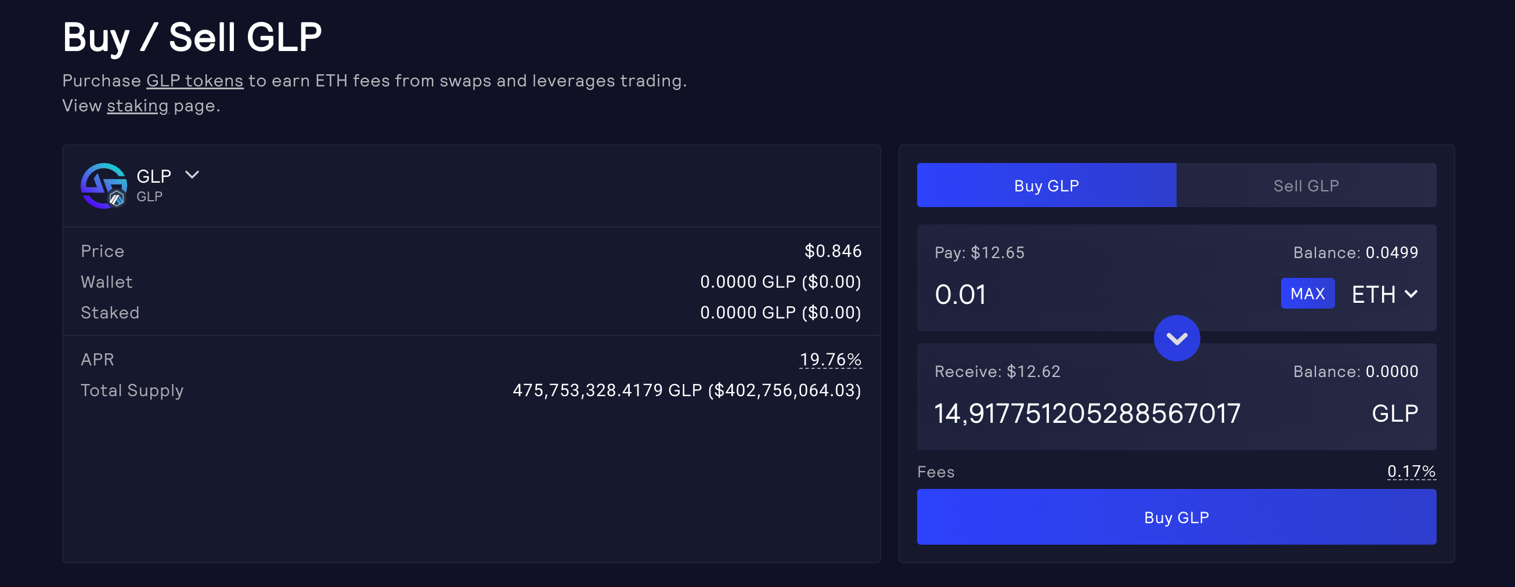The height and width of the screenshot is (587, 1515).
Task: Click the Fees label
Action: coord(936,472)
